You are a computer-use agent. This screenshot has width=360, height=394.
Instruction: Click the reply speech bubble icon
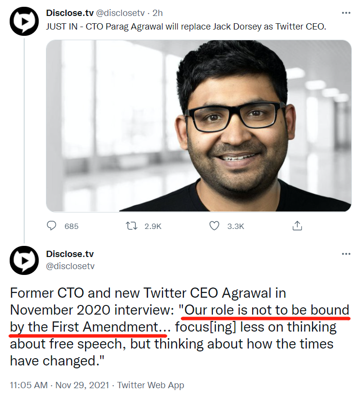coord(52,226)
